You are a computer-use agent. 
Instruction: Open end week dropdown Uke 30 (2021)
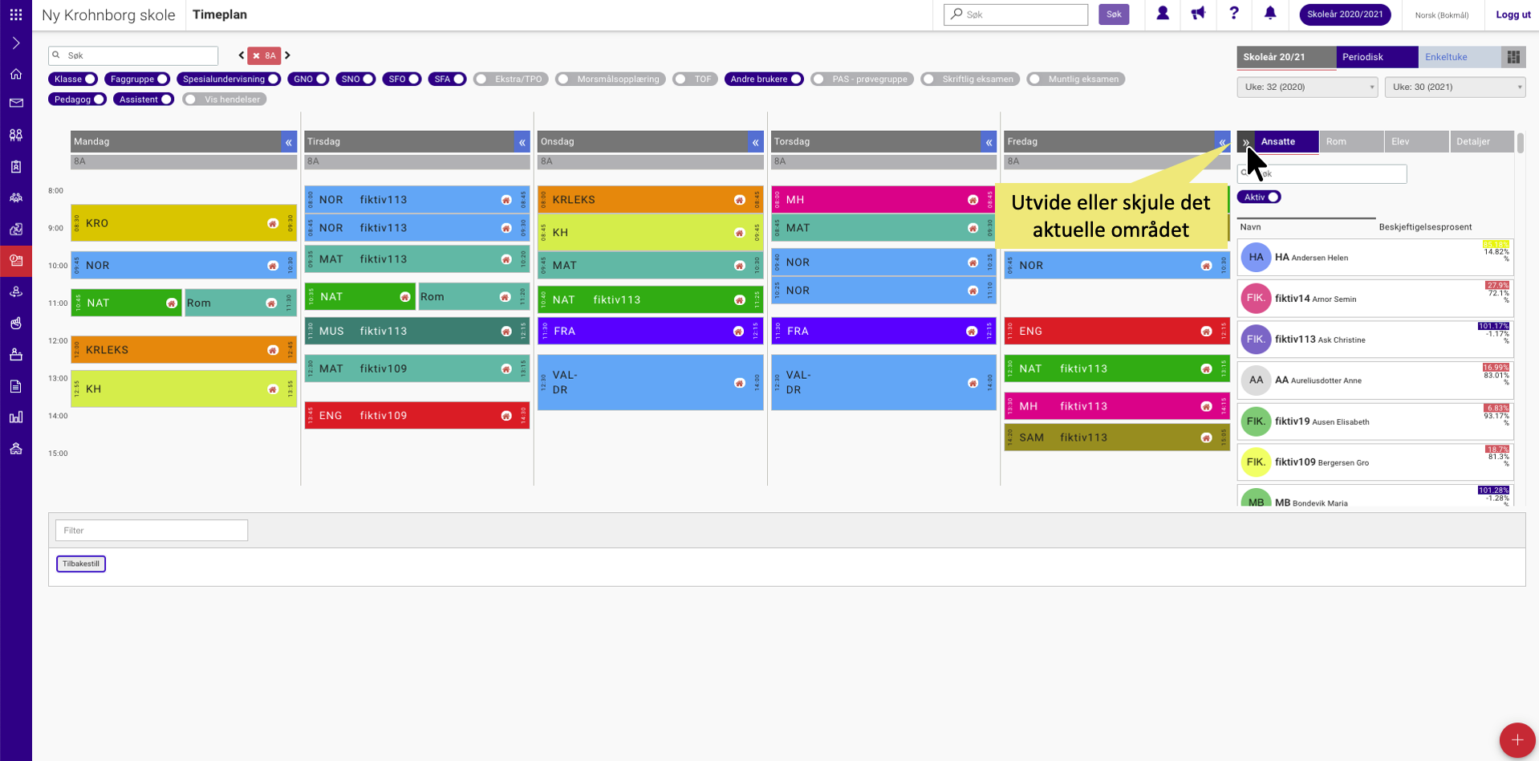[x=1455, y=87]
